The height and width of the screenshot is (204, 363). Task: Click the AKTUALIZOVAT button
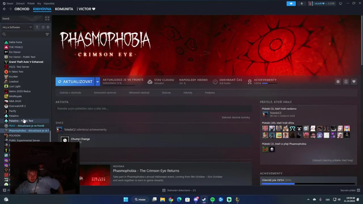click(x=75, y=82)
